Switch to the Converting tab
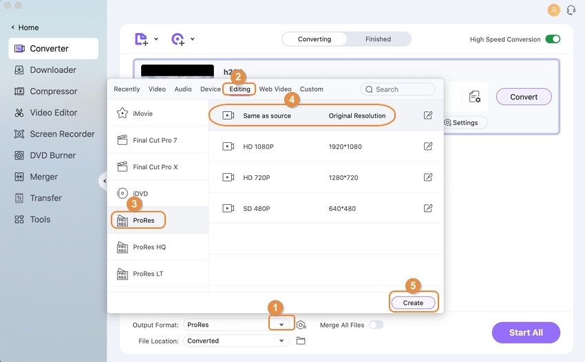The width and height of the screenshot is (585, 362). (x=314, y=39)
